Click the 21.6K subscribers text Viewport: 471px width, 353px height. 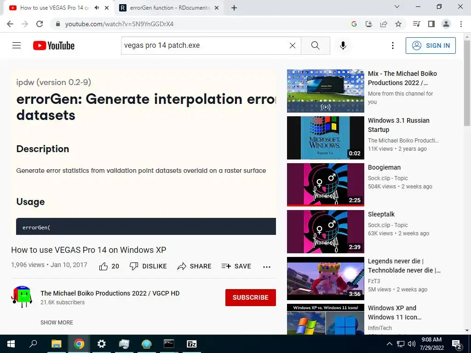pyautogui.click(x=63, y=302)
